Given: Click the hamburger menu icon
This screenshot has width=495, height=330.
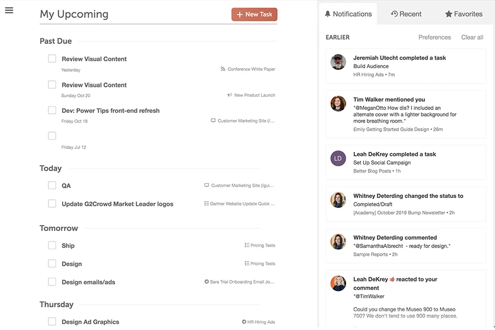Looking at the screenshot, I should click(x=9, y=10).
